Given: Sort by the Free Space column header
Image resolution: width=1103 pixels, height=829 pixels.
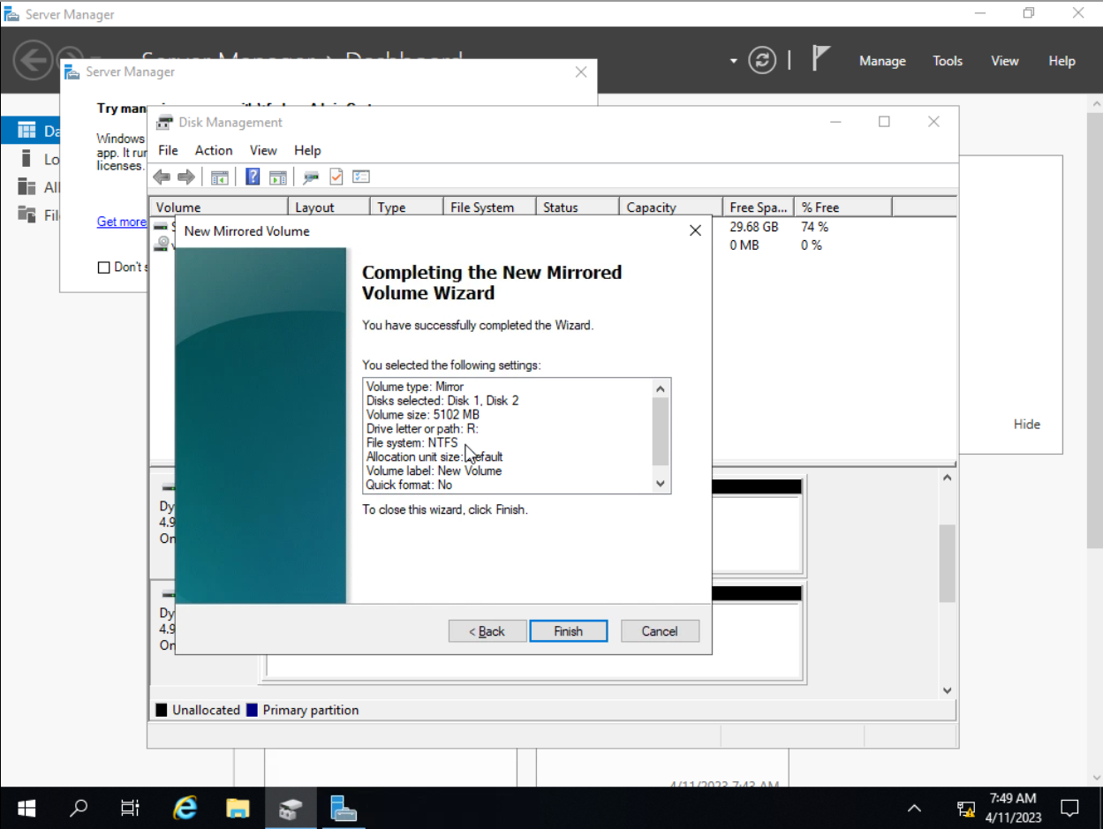Looking at the screenshot, I should [759, 207].
